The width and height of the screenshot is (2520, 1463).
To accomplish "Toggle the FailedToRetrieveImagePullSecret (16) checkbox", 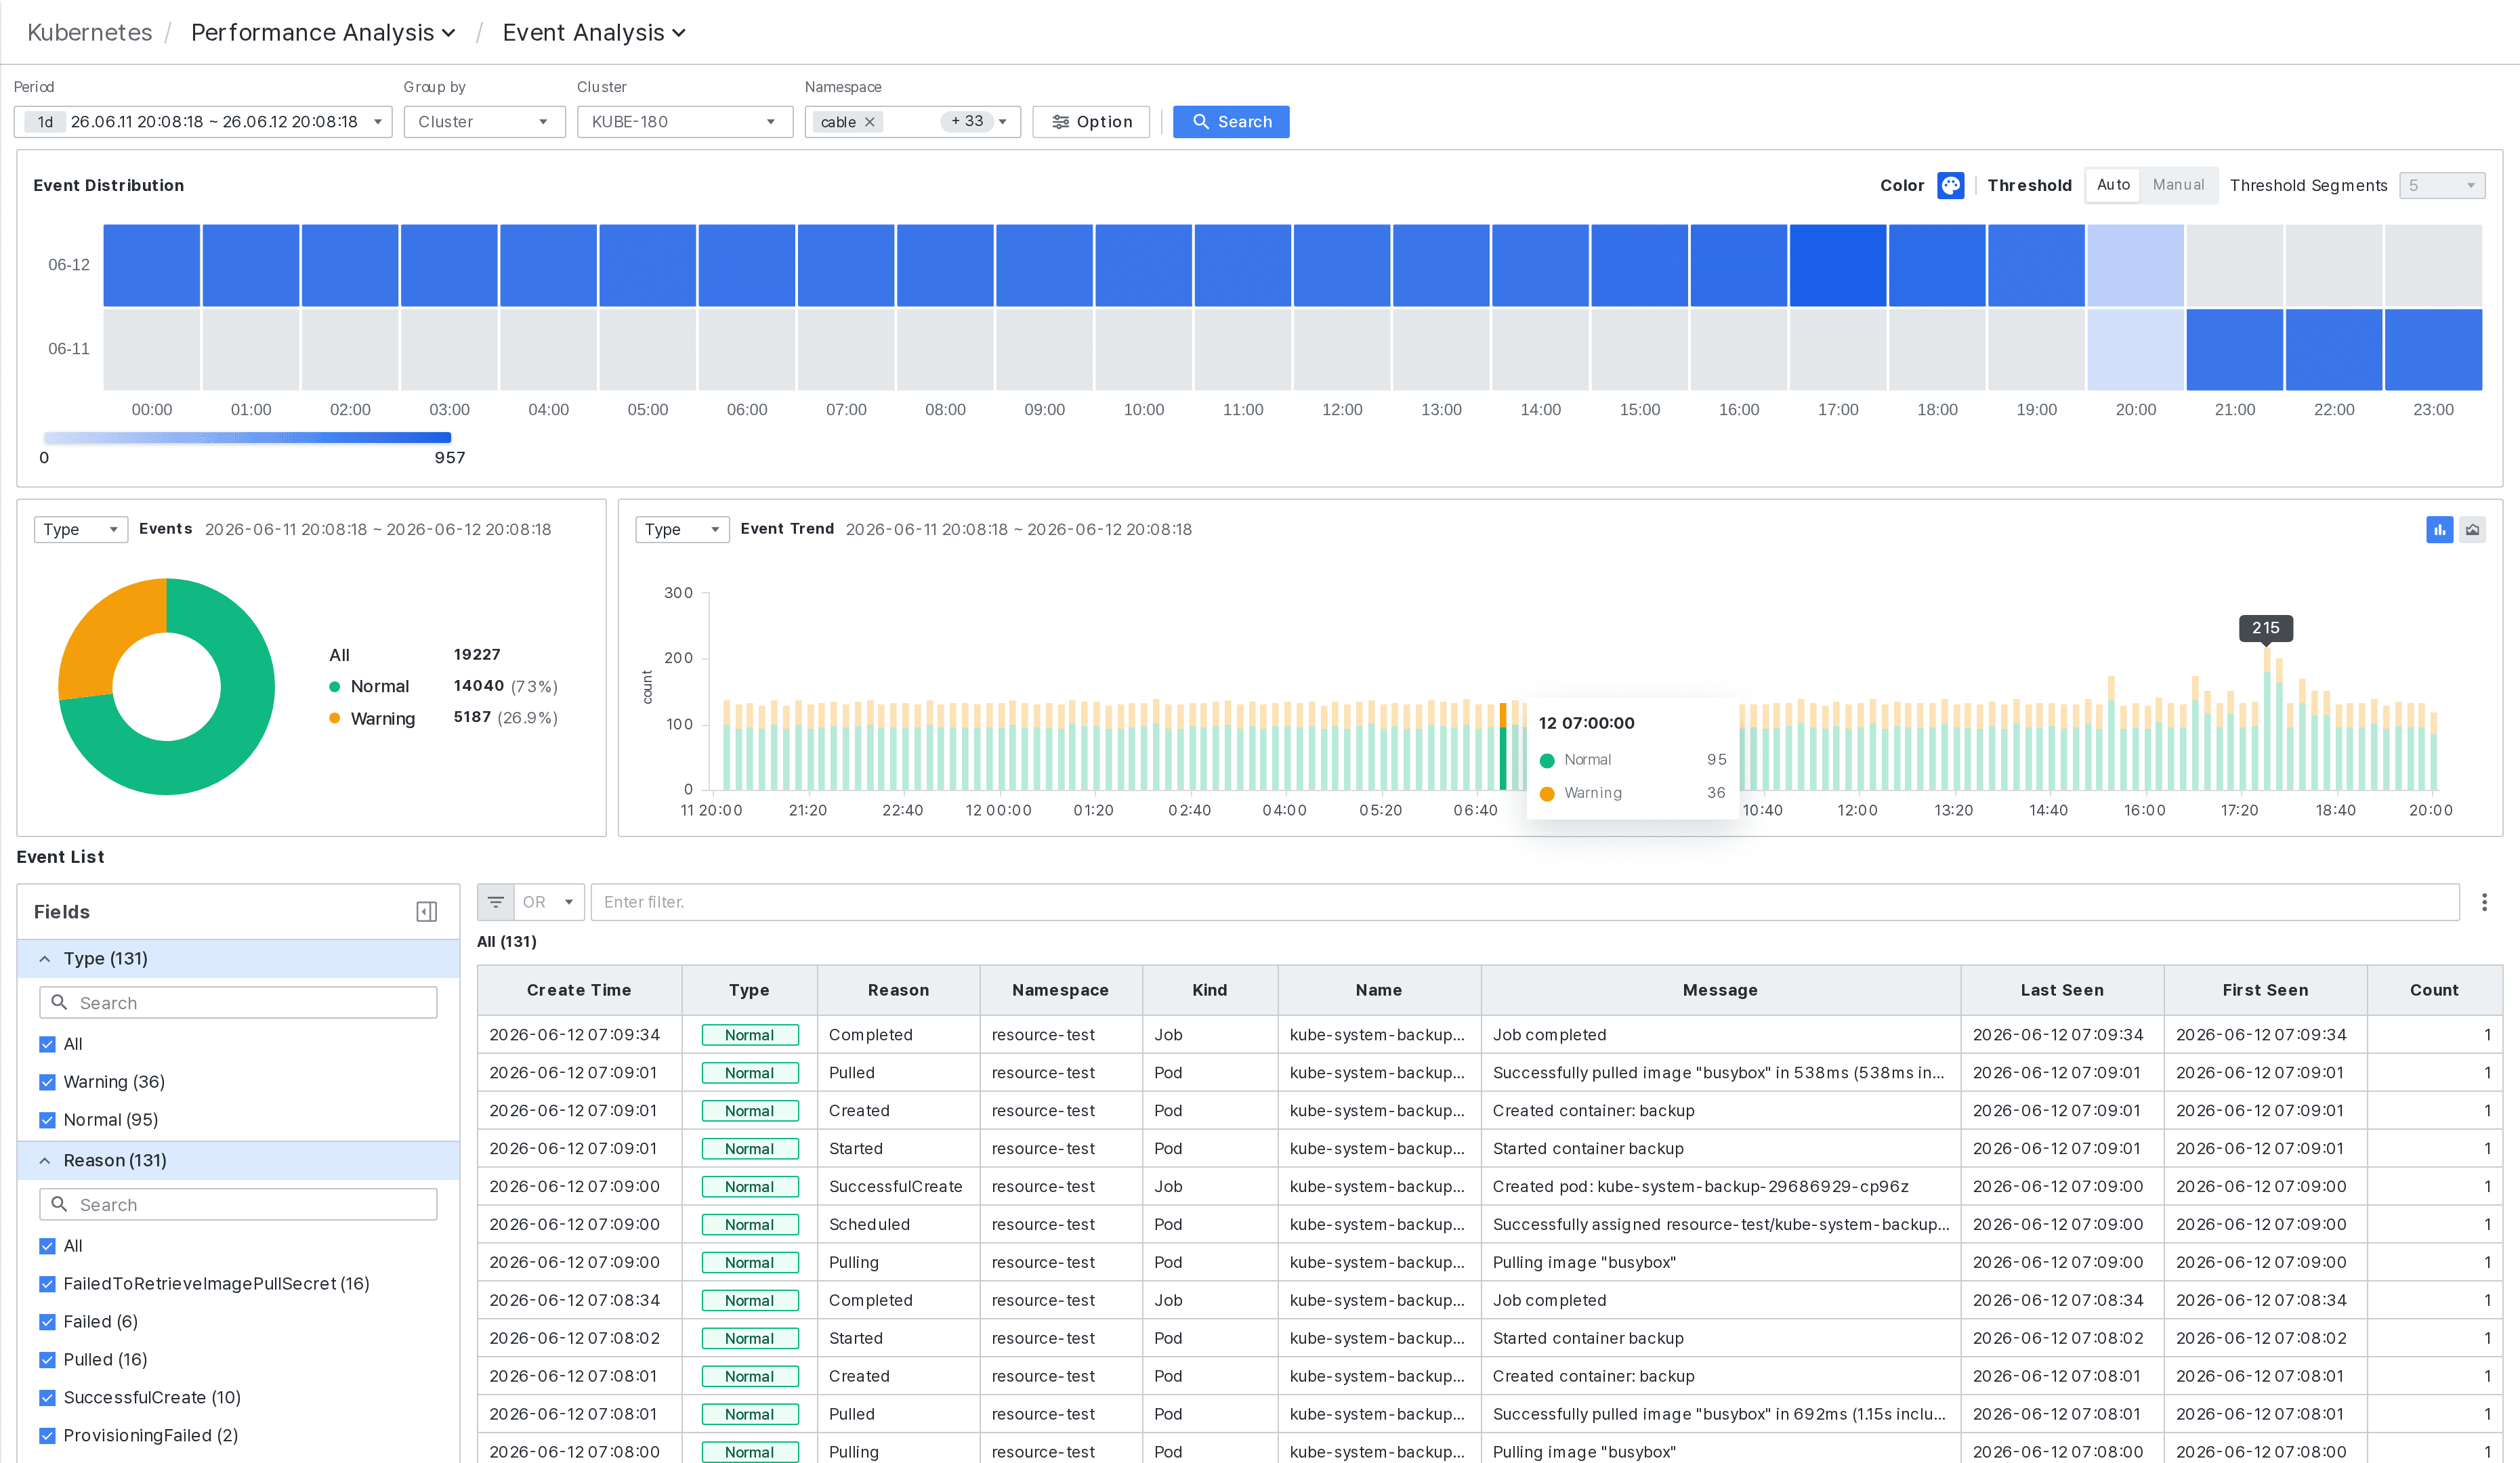I will 47,1284.
